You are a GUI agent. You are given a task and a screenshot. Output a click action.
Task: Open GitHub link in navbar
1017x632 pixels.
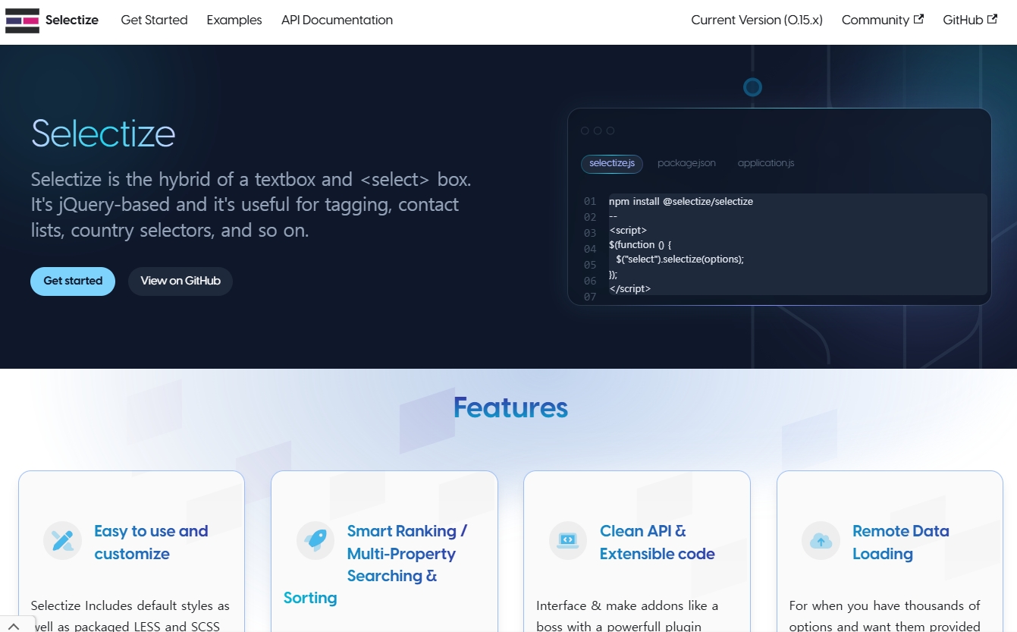[x=970, y=20]
